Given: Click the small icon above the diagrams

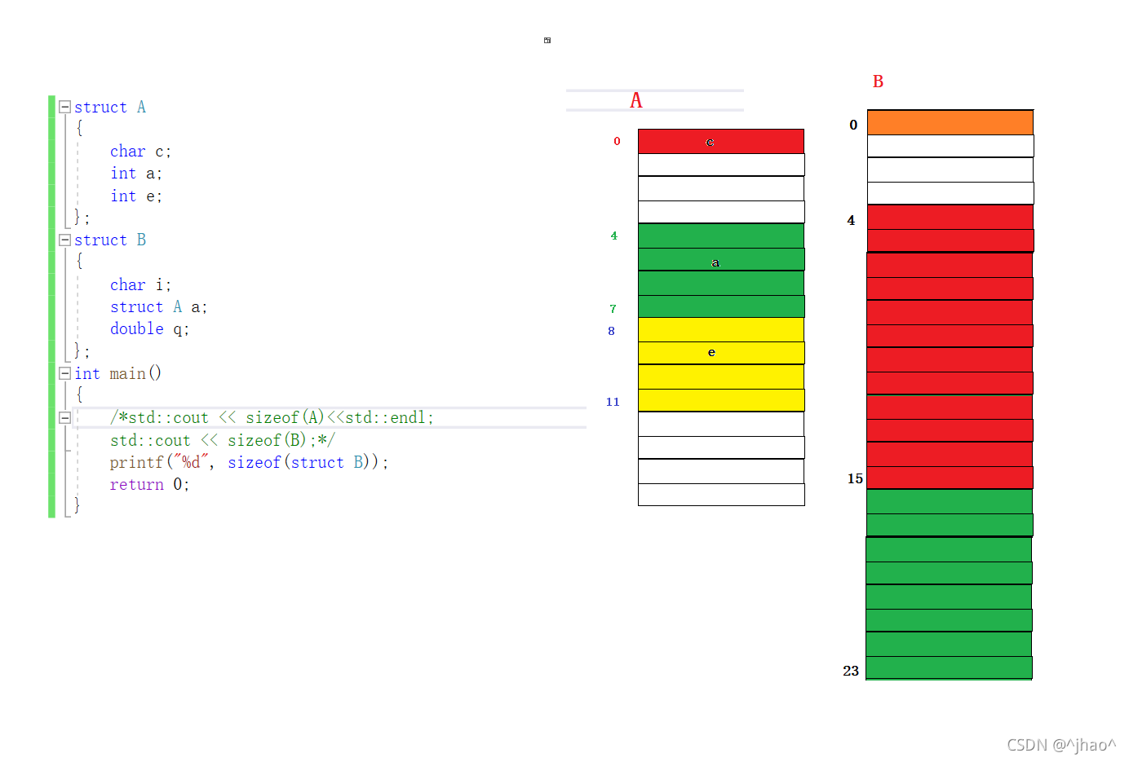Looking at the screenshot, I should tap(547, 40).
